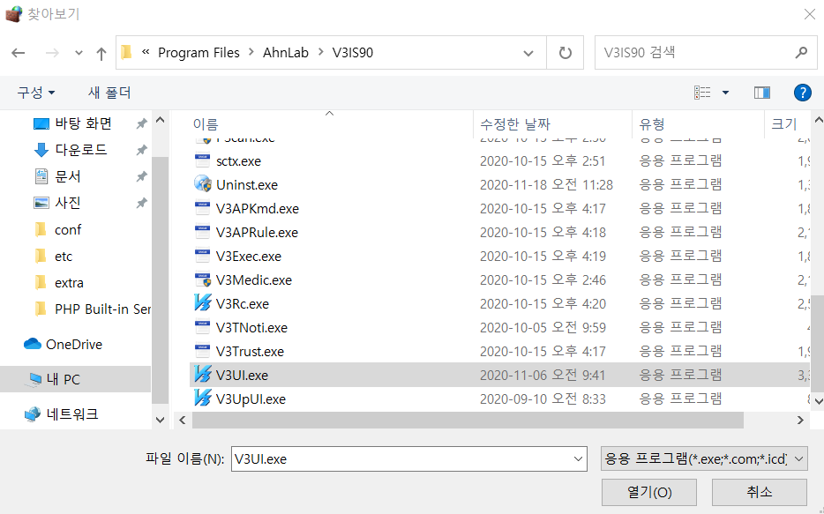The width and height of the screenshot is (824, 514).
Task: Click pin icon next to 다운로드
Action: [x=141, y=150]
